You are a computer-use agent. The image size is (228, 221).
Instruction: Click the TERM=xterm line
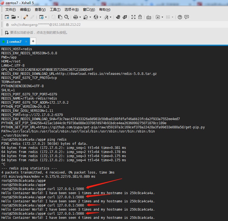coord(11,82)
